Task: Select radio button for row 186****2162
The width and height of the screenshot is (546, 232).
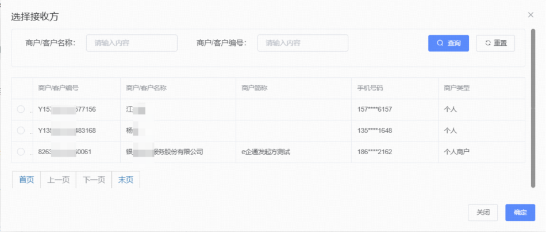Action: (21, 152)
